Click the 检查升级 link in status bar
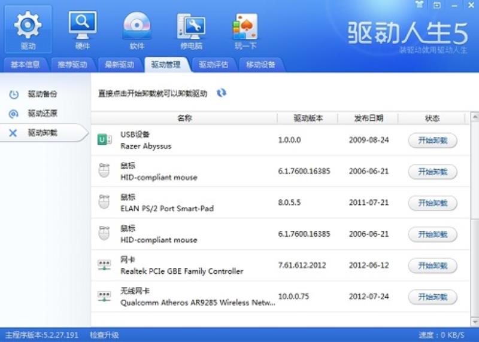479x342 pixels. 104,335
